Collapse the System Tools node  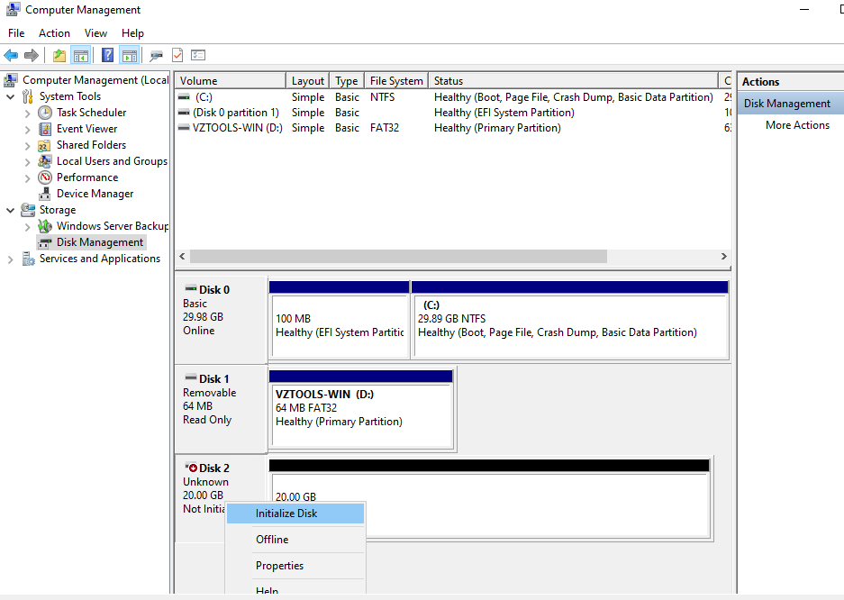click(x=10, y=97)
